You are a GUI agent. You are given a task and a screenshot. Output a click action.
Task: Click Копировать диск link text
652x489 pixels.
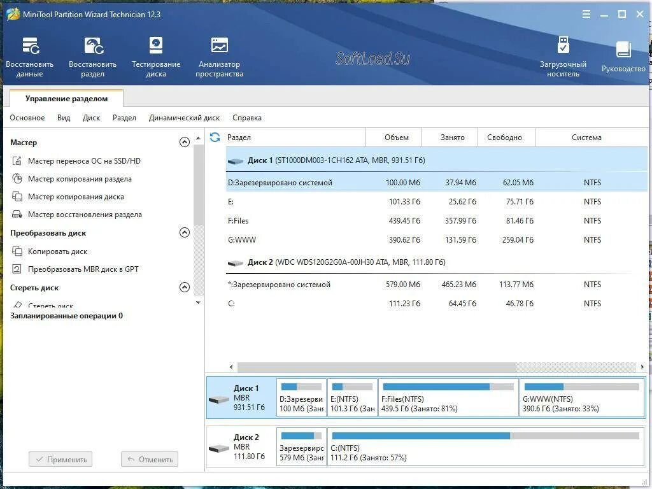pos(58,251)
